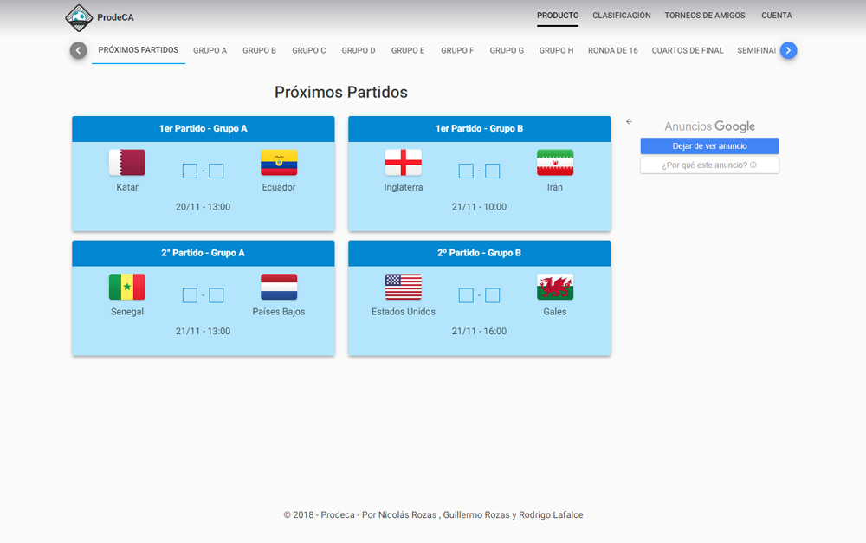The width and height of the screenshot is (866, 543).
Task: Click Irán's score input box
Action: pyautogui.click(x=493, y=171)
